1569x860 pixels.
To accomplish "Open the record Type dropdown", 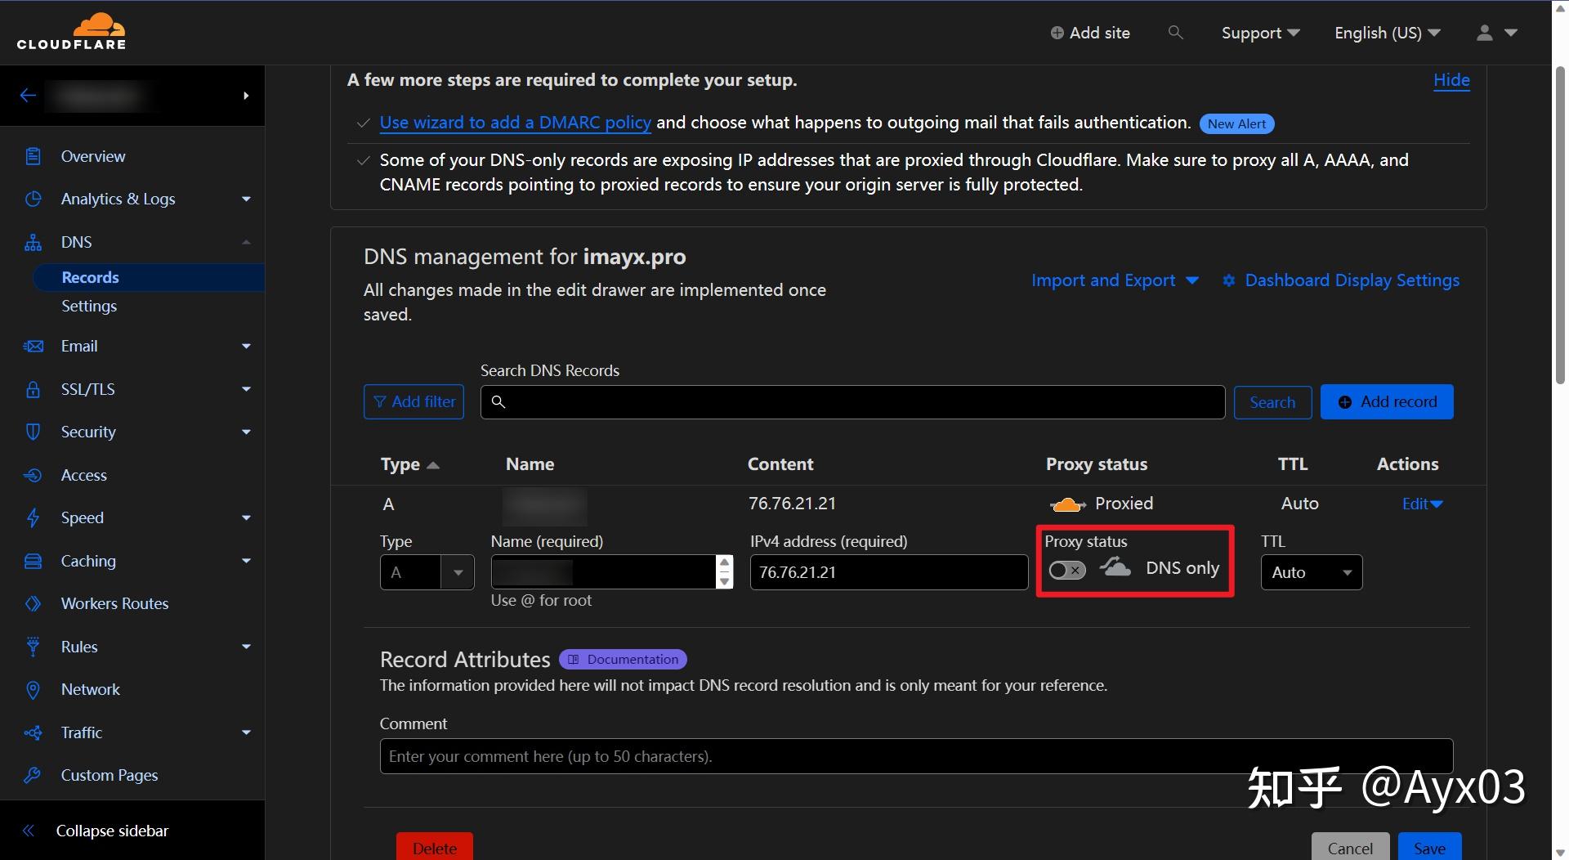I will coord(427,572).
